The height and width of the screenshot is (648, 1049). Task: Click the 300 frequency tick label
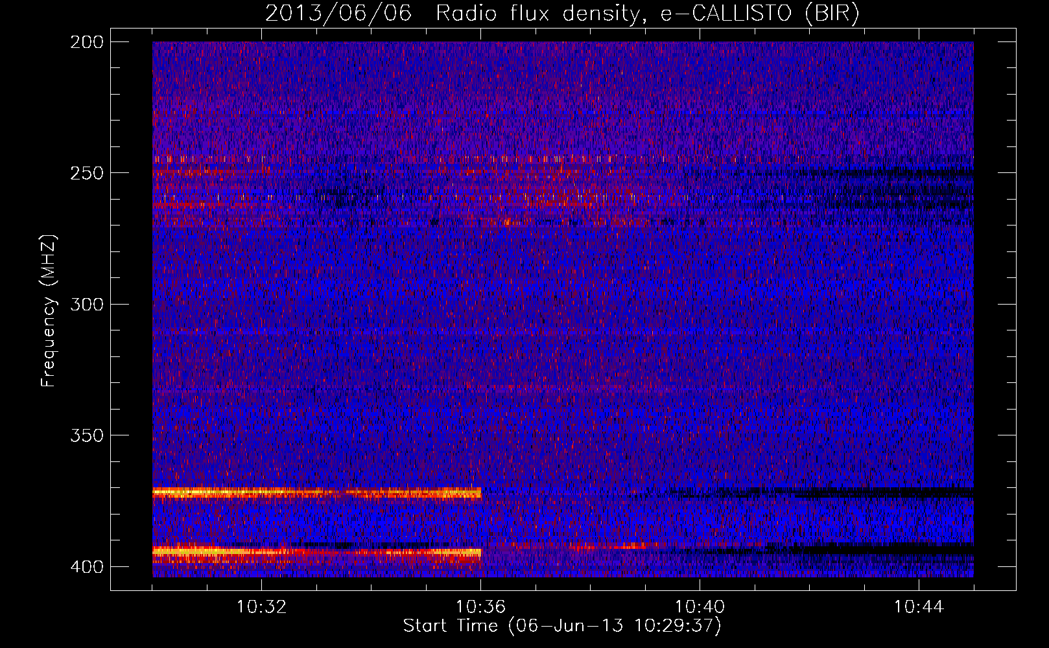point(86,304)
